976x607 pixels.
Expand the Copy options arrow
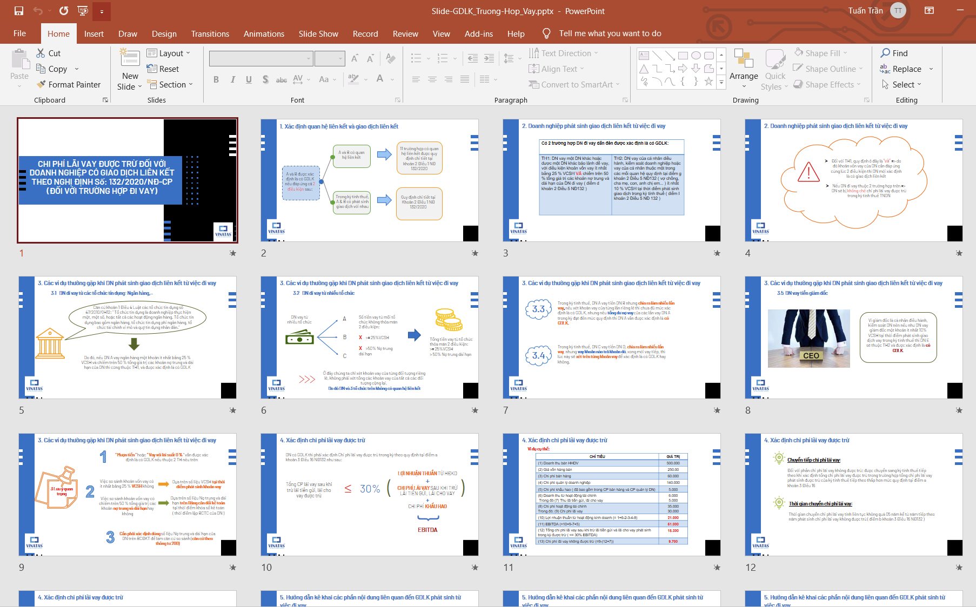(77, 69)
